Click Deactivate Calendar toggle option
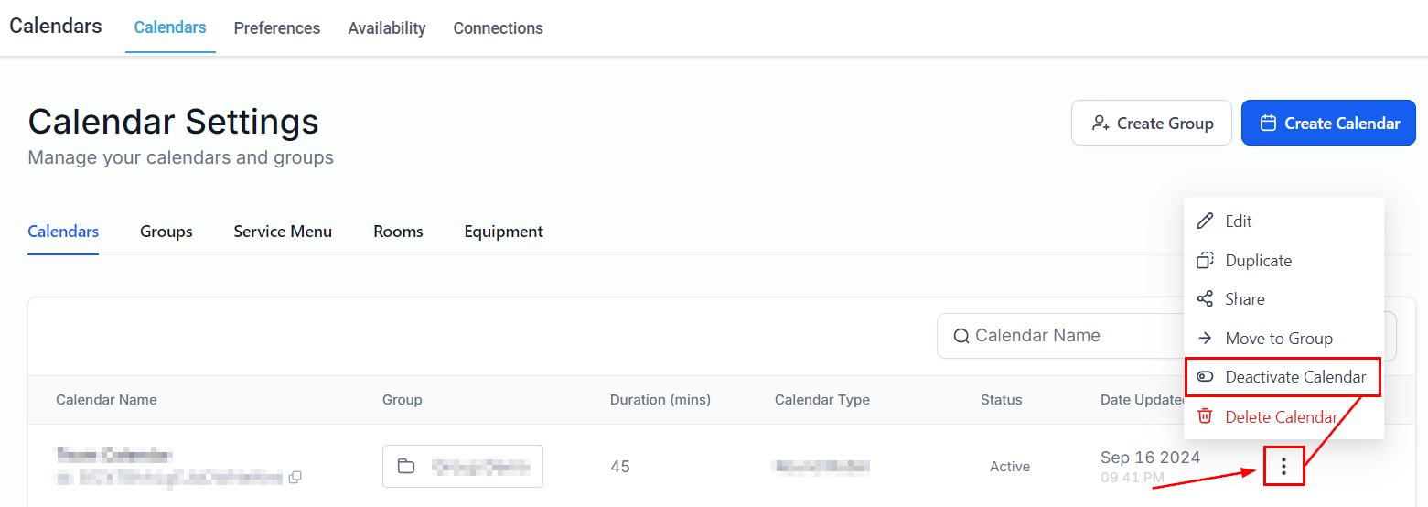Viewport: 1428px width, 507px height. (x=1294, y=377)
